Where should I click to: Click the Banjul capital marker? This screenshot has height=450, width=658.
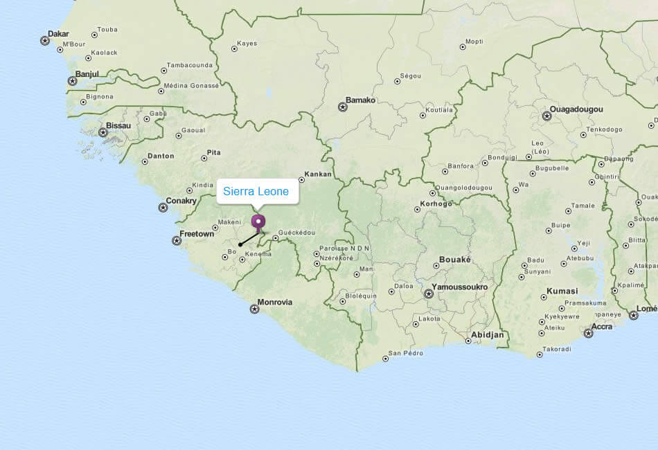73,81
